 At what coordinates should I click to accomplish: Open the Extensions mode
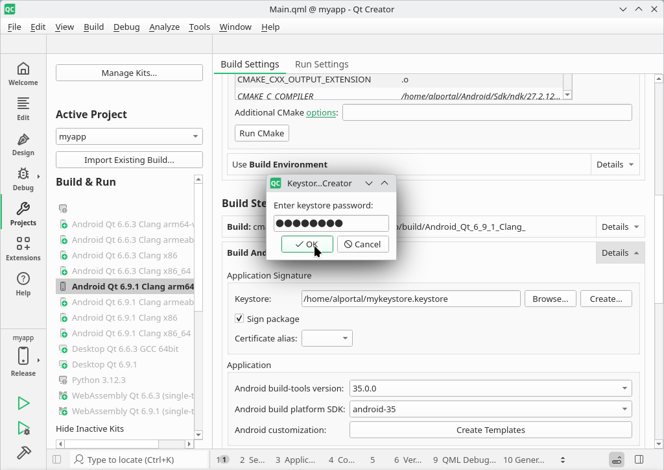pyautogui.click(x=23, y=250)
